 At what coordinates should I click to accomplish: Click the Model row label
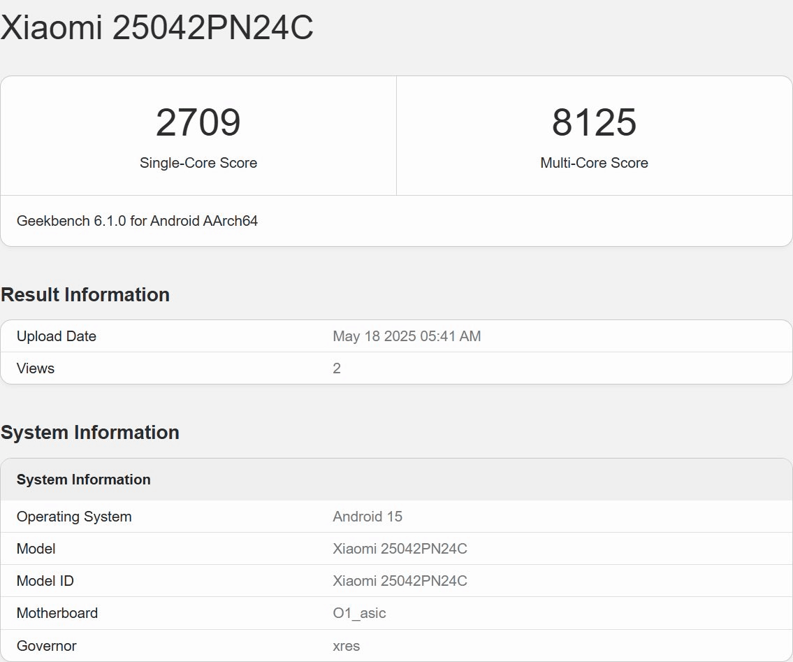tap(36, 549)
